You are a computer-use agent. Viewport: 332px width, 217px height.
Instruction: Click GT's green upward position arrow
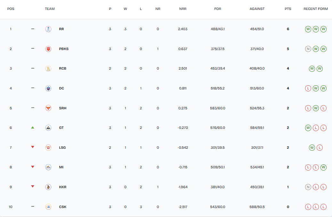tap(33, 128)
